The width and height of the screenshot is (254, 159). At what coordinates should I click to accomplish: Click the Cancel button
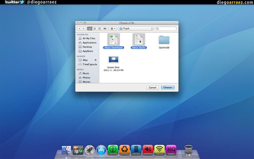tap(152, 87)
